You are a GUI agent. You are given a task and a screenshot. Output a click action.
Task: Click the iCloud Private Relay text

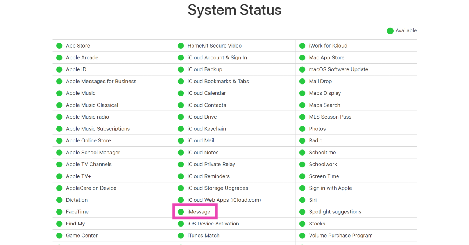tap(211, 164)
